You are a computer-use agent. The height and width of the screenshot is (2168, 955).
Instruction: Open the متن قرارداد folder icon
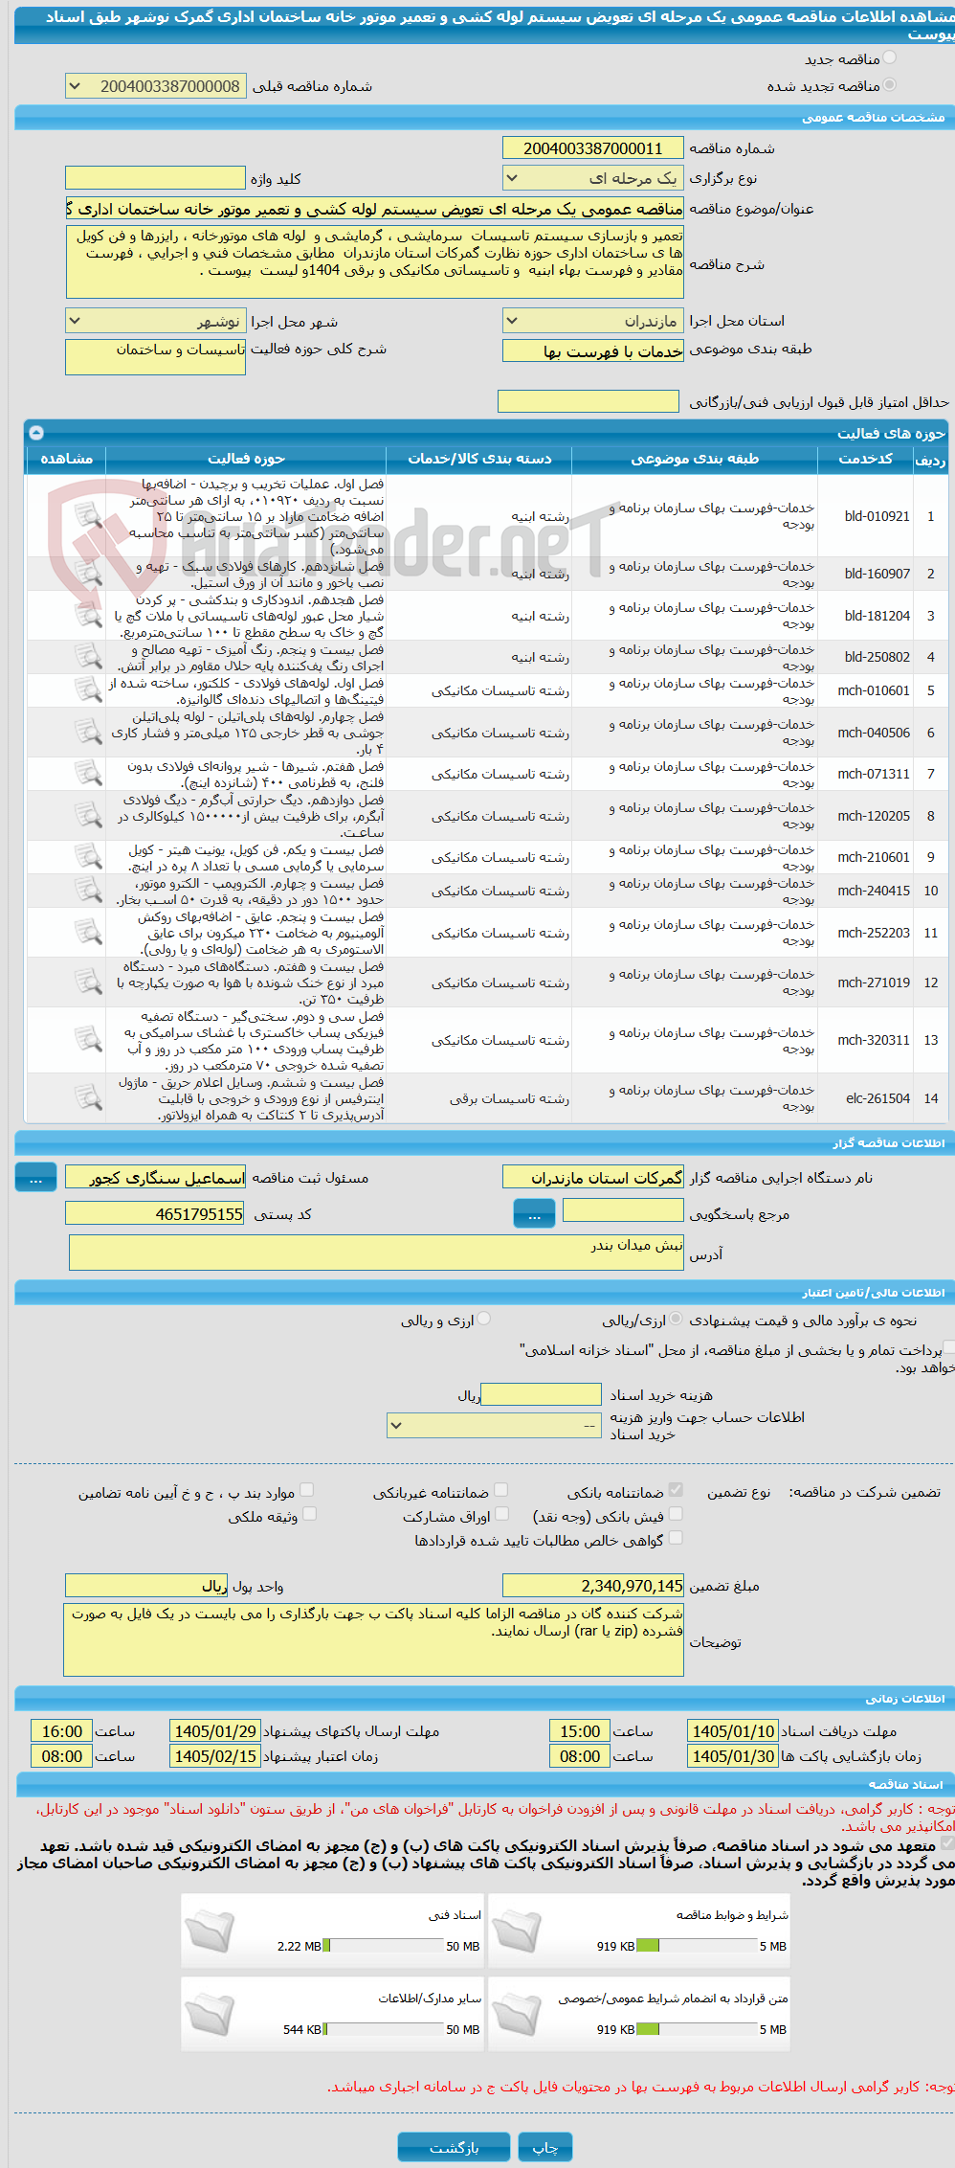coord(517,2013)
